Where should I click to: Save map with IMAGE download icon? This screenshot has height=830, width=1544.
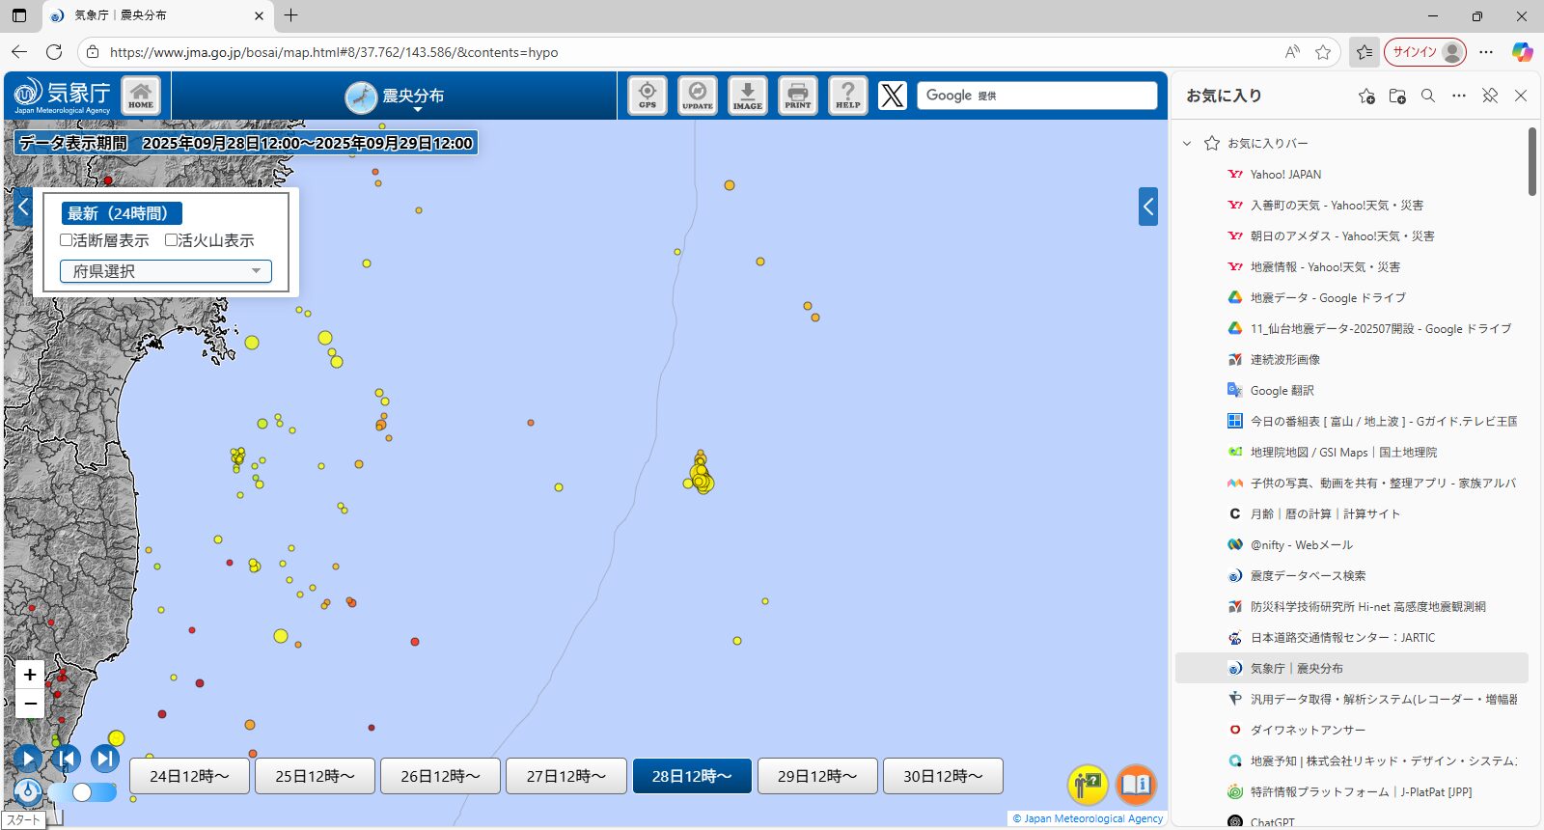(x=747, y=96)
